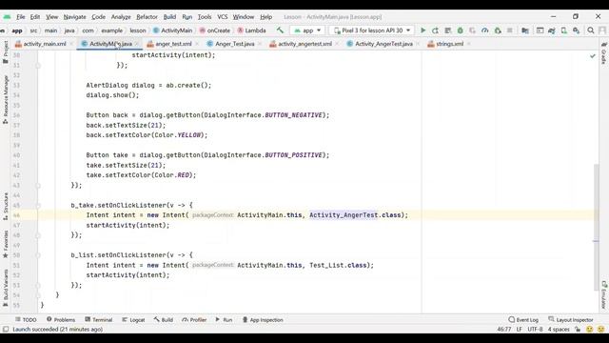Click the 4 spaces indent selector
Image resolution: width=609 pixels, height=343 pixels.
559,329
